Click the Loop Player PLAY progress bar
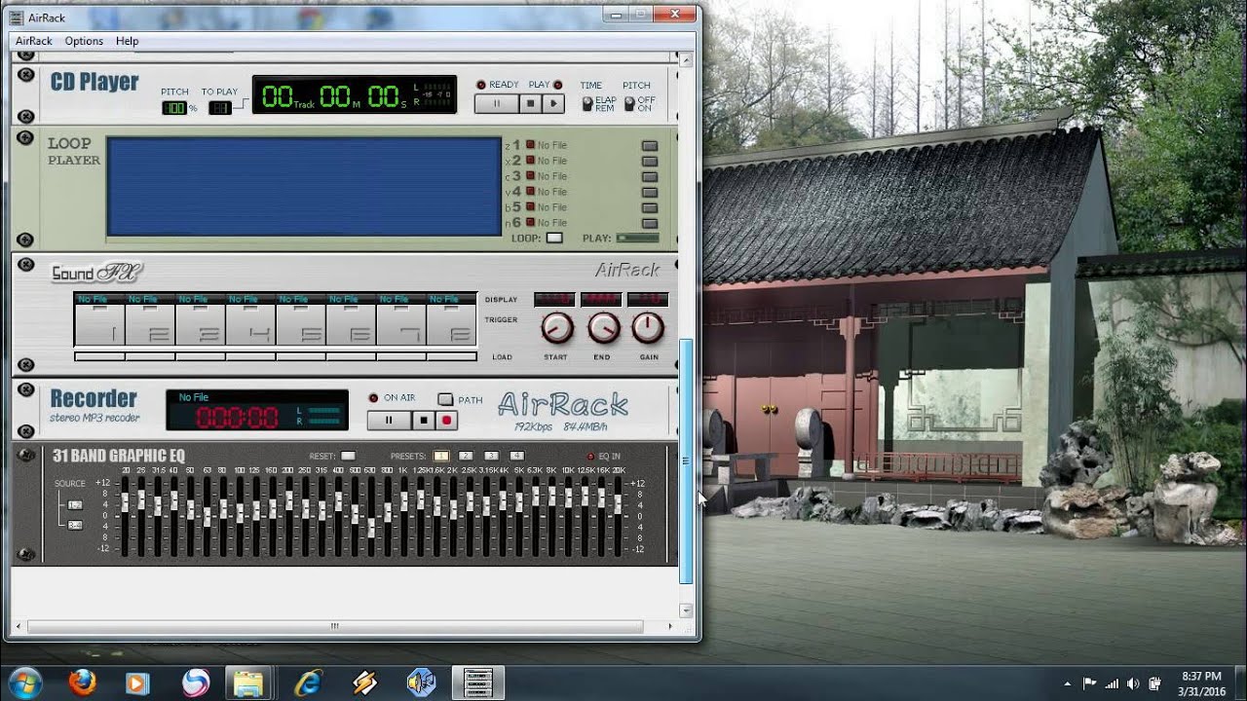This screenshot has width=1247, height=701. (637, 238)
